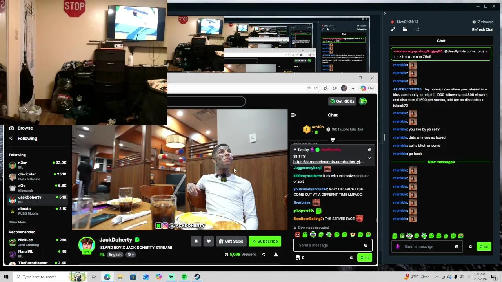Image resolution: width=502 pixels, height=282 pixels.
Task: Click the browser's Send a message field
Action: click(x=333, y=245)
